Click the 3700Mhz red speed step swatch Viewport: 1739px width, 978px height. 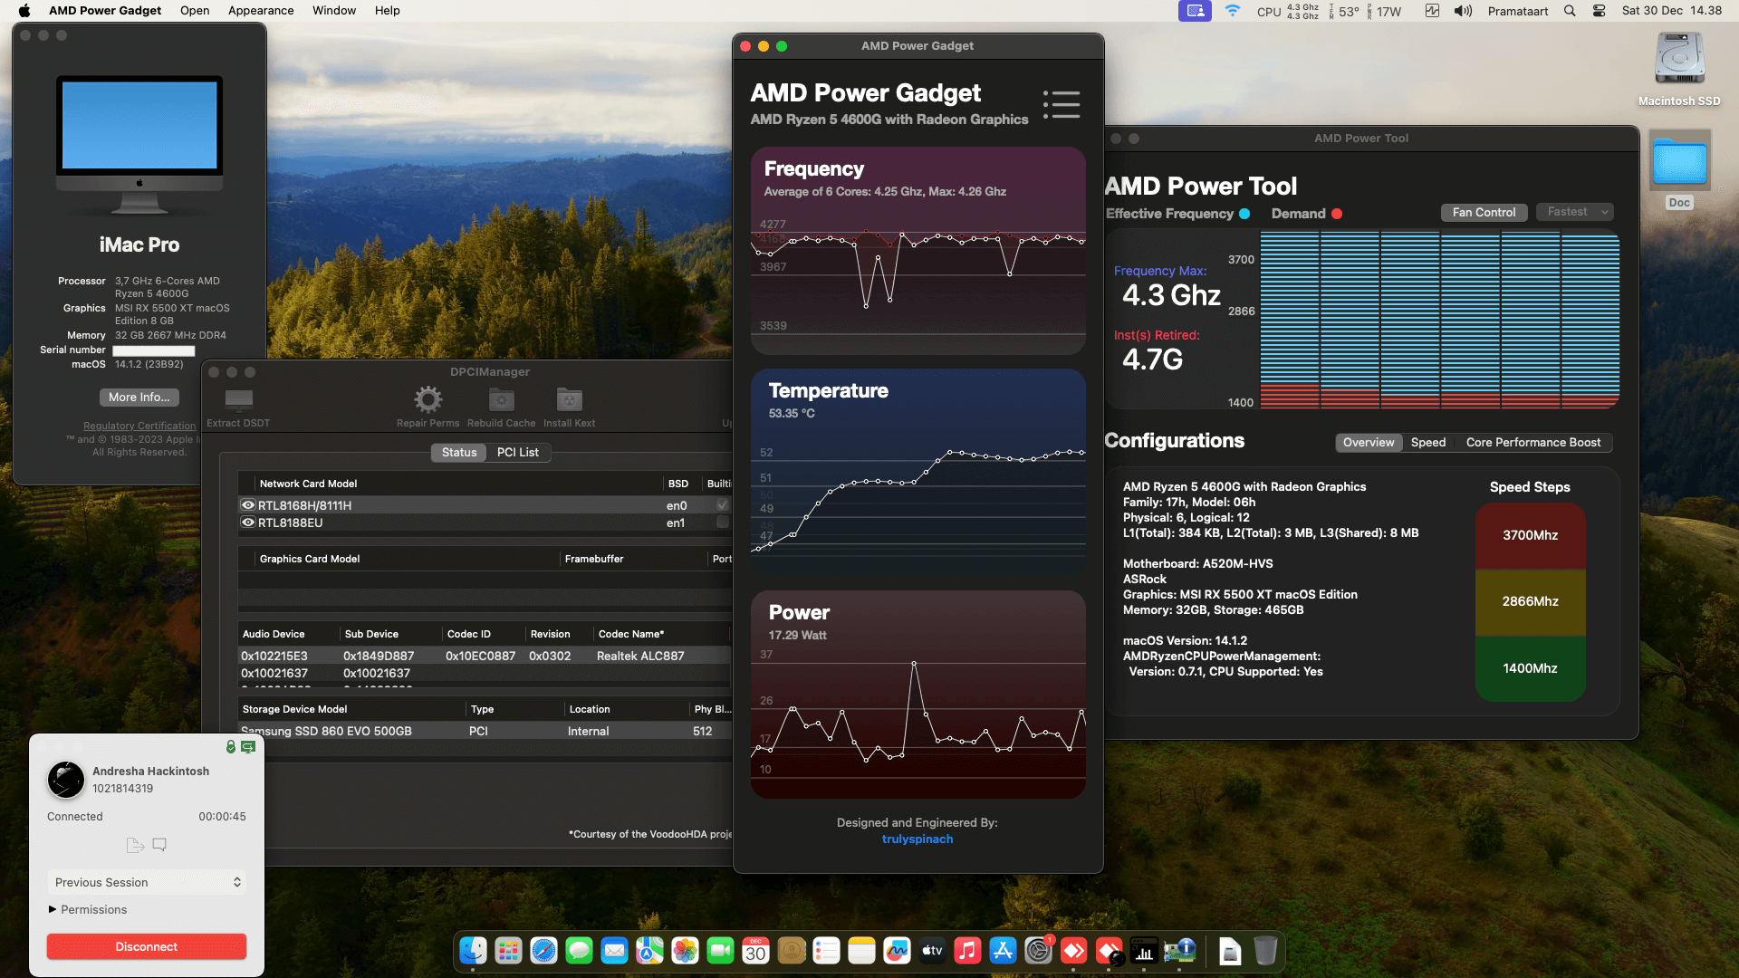point(1530,535)
